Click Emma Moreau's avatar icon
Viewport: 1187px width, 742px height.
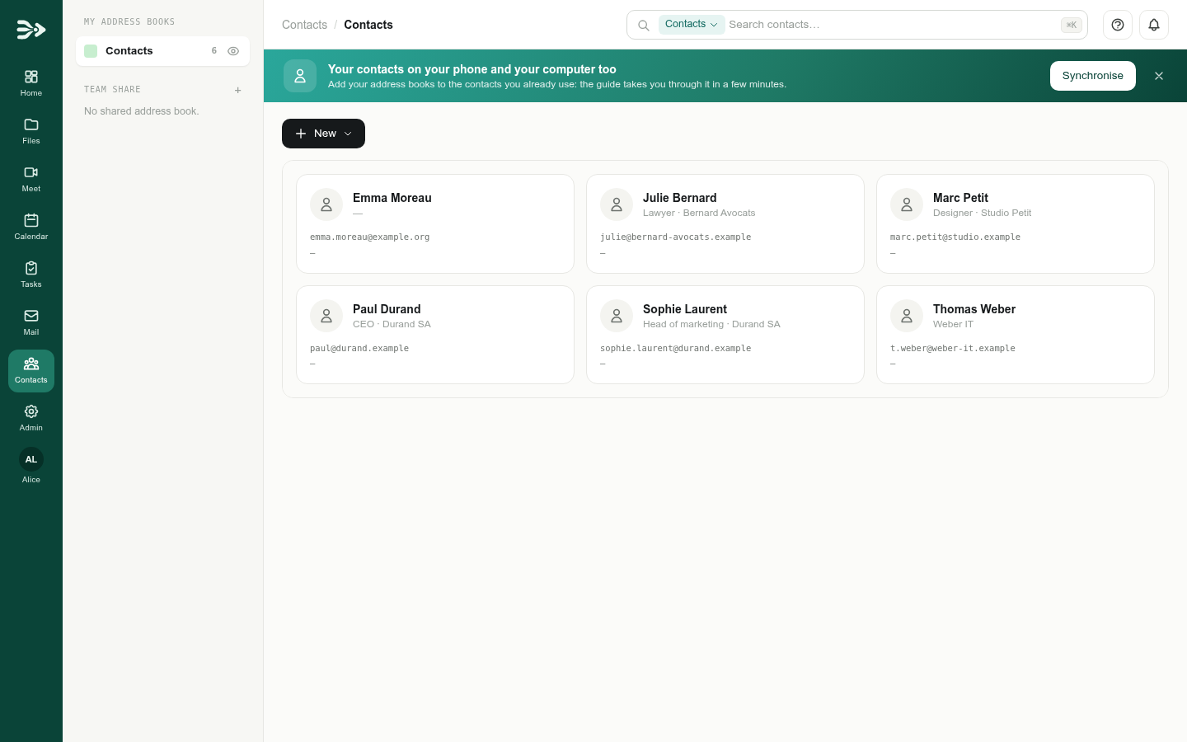(326, 204)
